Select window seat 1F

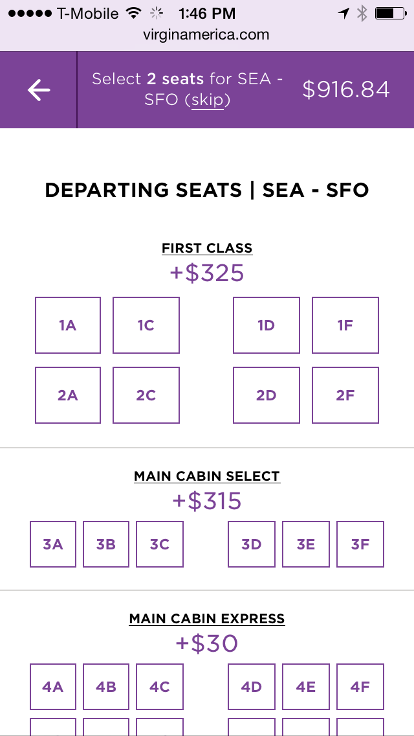345,325
